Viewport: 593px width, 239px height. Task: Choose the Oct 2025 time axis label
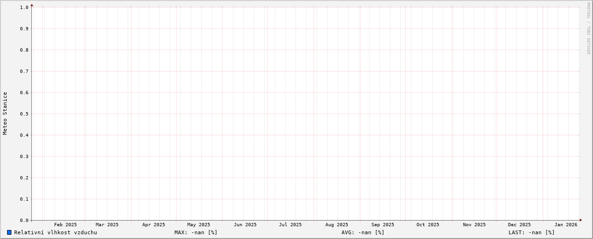click(x=428, y=225)
